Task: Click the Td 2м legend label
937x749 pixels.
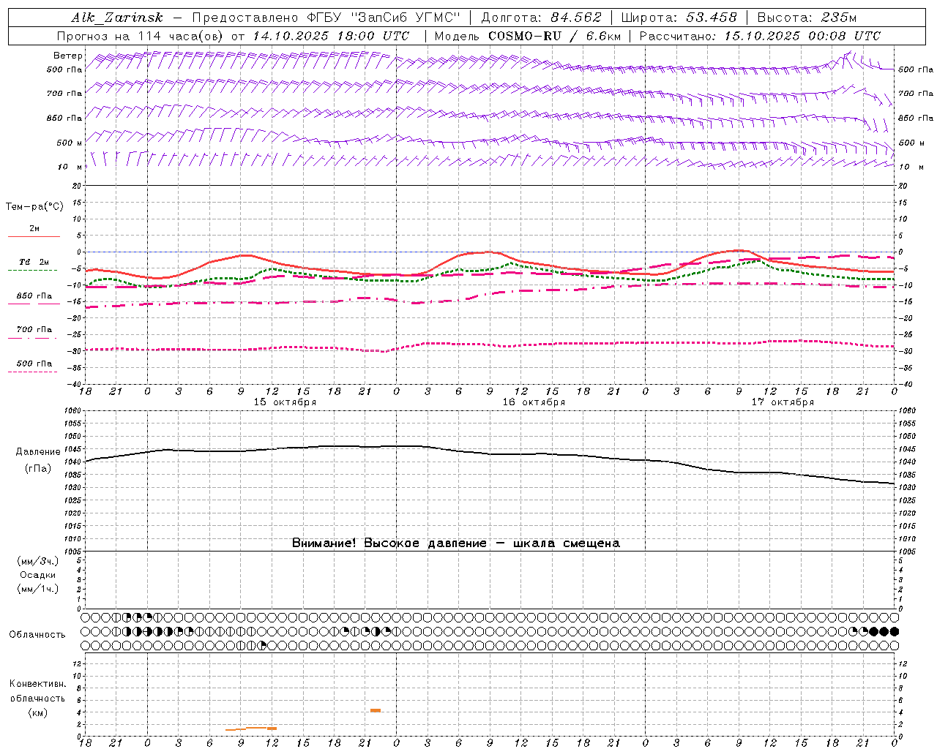Action: (34, 262)
